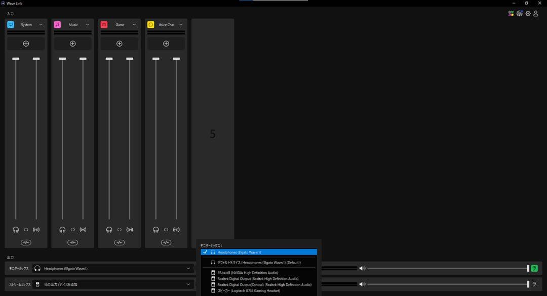Click the green Wave icon beside the monitor slider

(x=535, y=268)
